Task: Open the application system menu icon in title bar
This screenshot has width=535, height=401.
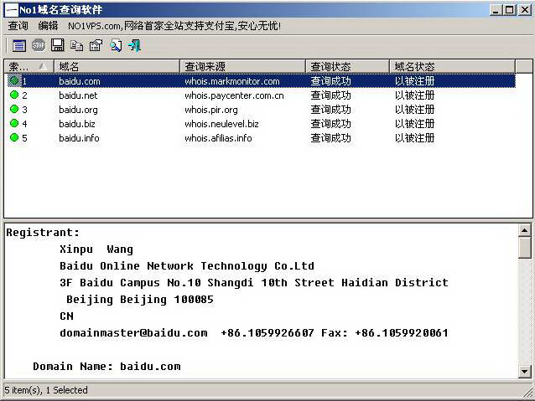Action: point(12,10)
